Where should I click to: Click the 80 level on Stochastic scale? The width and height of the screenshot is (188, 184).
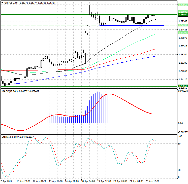coord(179,144)
